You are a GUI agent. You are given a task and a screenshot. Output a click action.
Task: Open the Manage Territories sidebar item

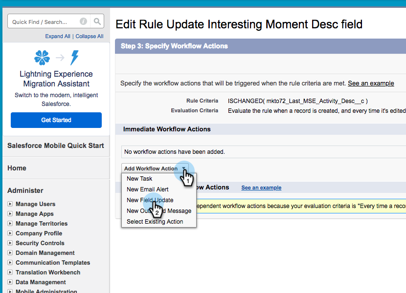tap(42, 224)
